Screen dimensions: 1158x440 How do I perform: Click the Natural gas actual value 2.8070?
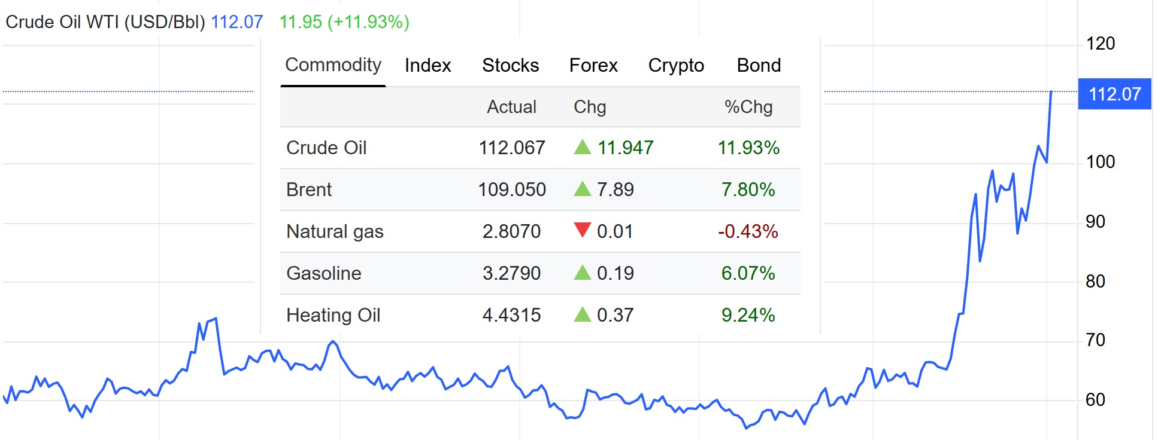[512, 231]
